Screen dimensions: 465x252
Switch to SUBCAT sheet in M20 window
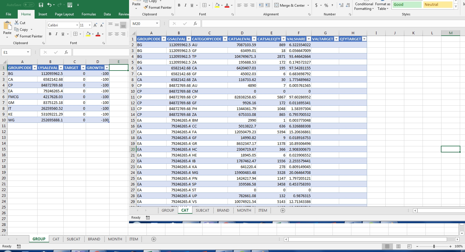pos(203,210)
